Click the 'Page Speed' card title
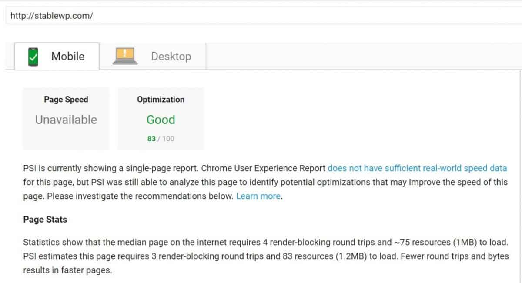The width and height of the screenshot is (522, 283). [x=66, y=100]
